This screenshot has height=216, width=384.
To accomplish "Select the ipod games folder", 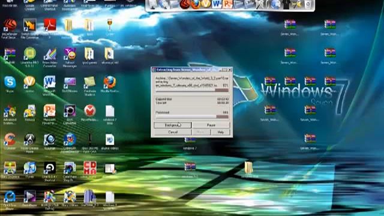I will 89,54.
